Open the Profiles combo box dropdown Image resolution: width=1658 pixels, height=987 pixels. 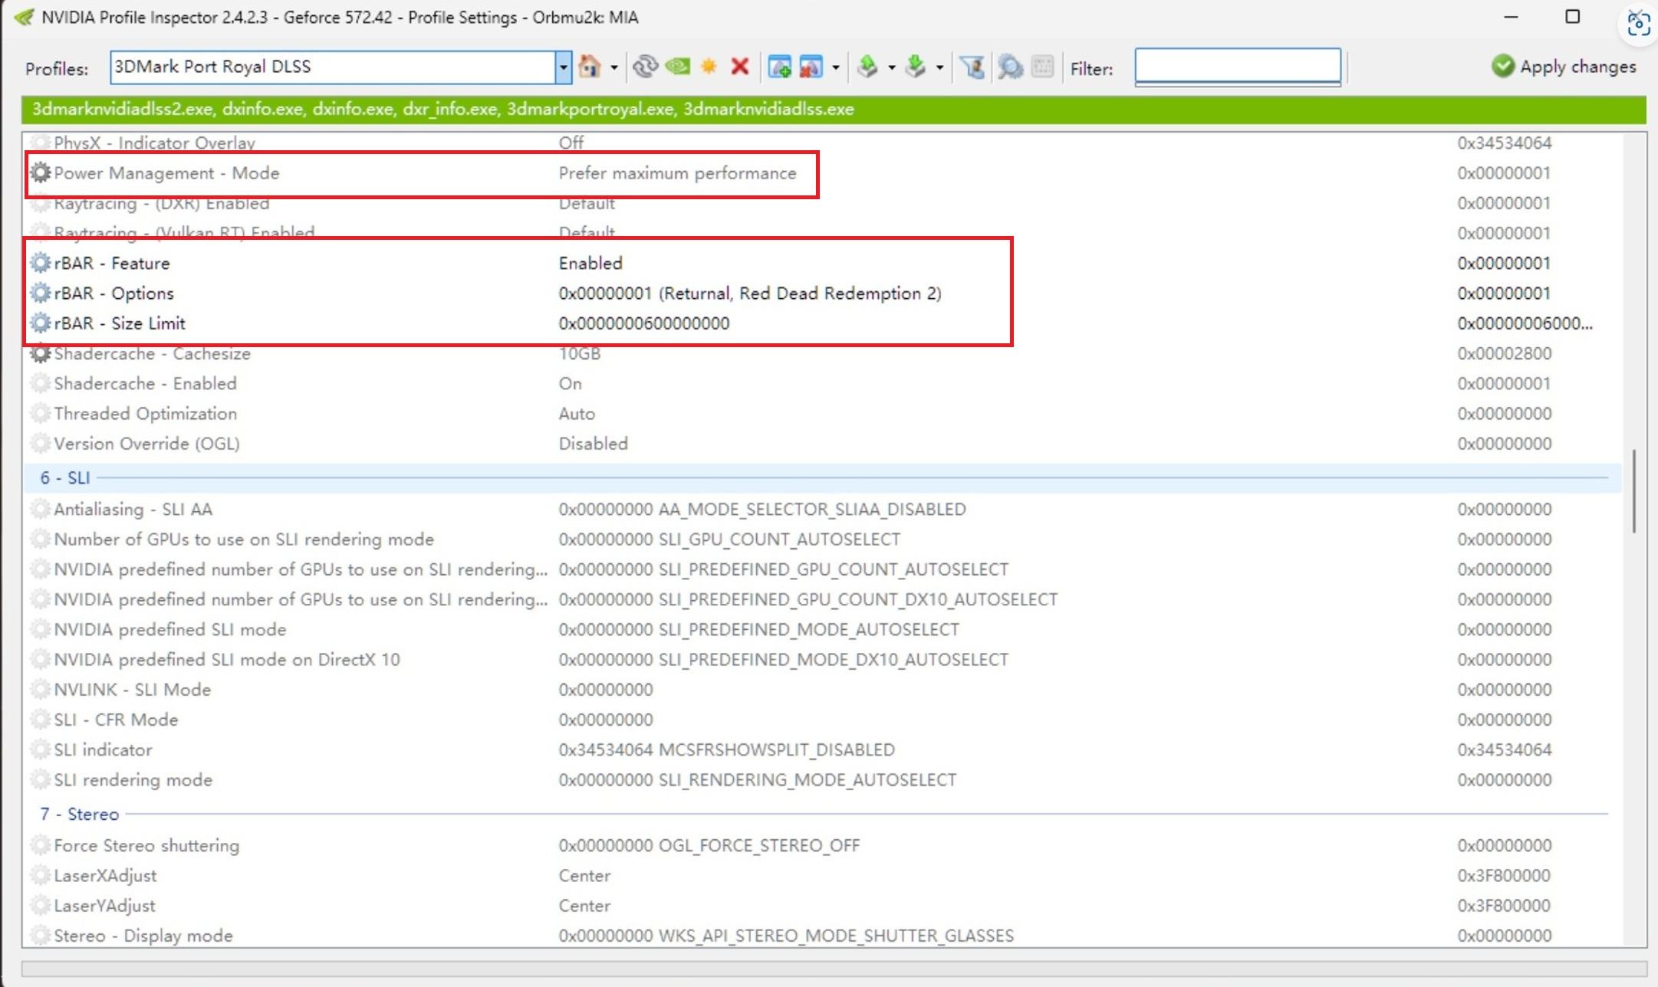point(564,67)
